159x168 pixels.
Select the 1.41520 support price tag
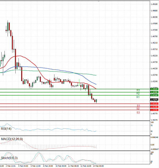coord(154,104)
